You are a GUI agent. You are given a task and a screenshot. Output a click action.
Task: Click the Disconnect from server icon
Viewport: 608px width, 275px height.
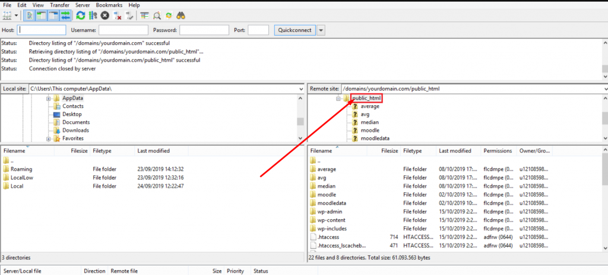116,15
